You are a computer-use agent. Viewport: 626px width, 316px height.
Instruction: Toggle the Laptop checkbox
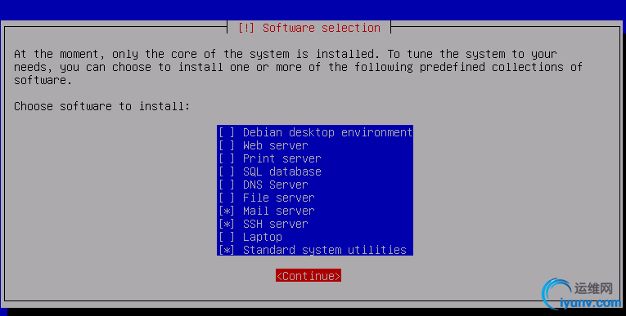point(227,237)
